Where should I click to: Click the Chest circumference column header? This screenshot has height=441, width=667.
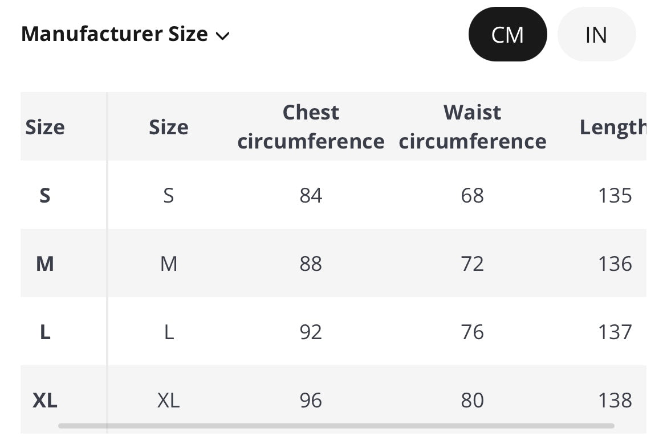pyautogui.click(x=311, y=127)
